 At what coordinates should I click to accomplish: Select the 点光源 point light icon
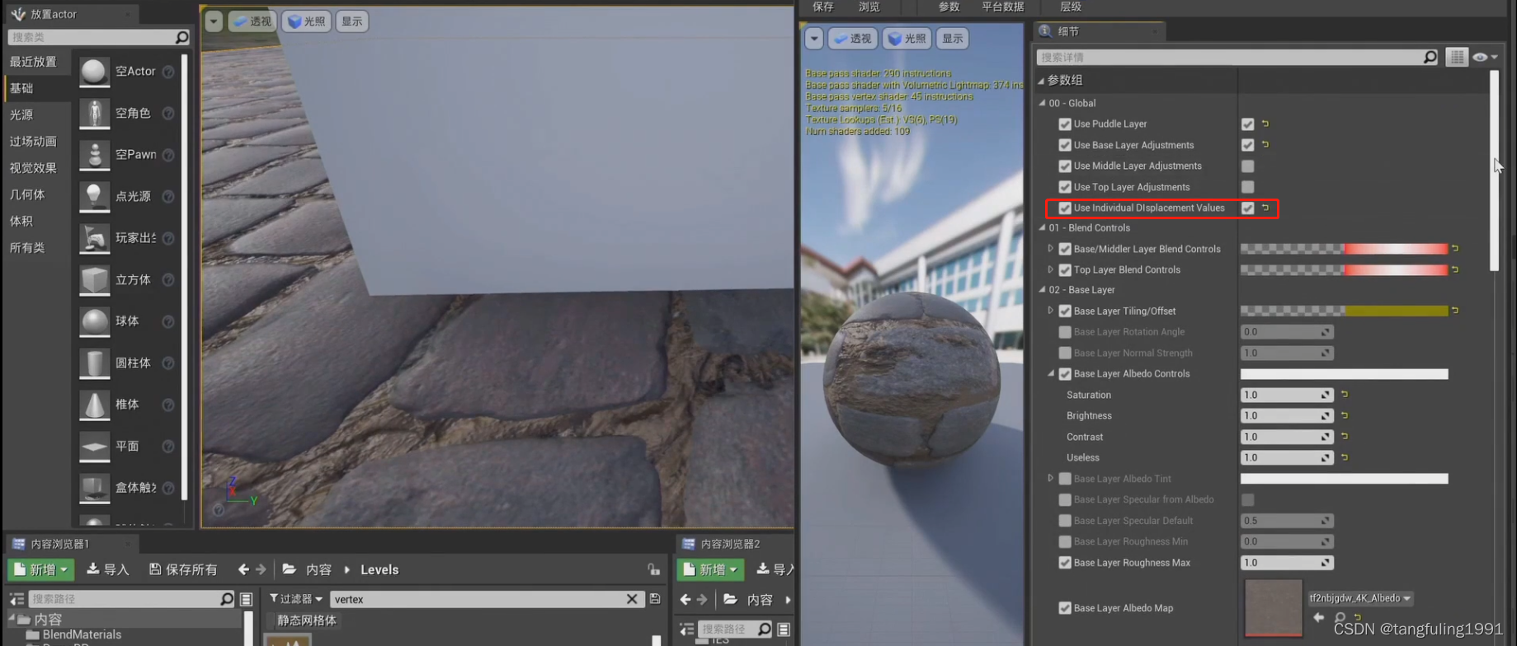[94, 196]
